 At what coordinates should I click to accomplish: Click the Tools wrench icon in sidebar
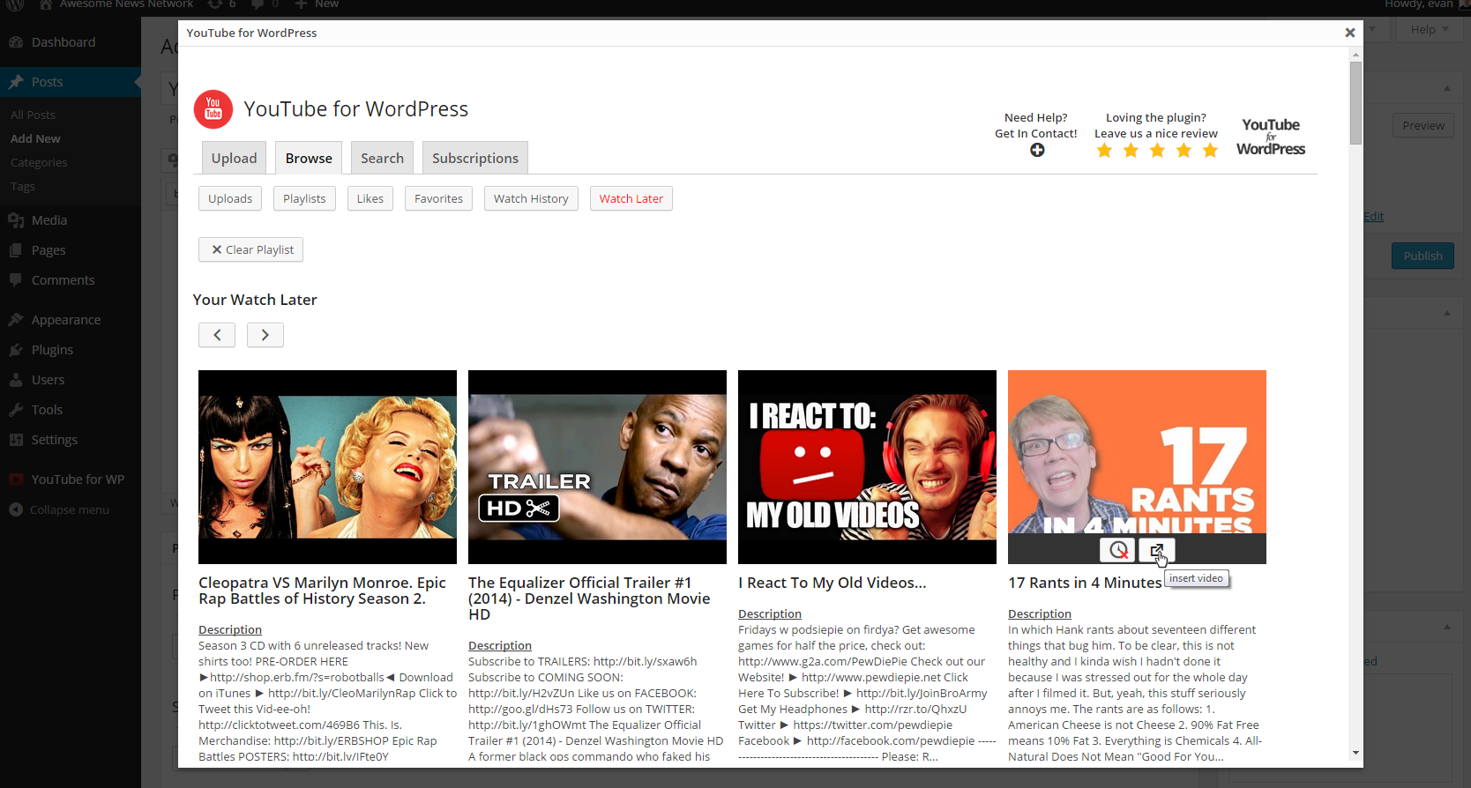[x=16, y=410]
